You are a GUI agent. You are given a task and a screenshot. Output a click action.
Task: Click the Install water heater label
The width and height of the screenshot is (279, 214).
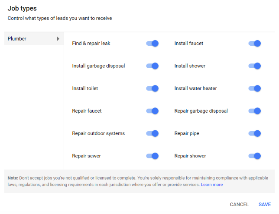[195, 88]
